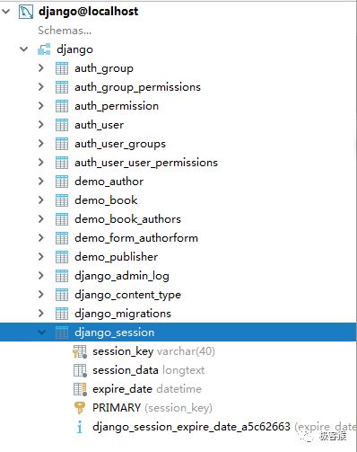The width and height of the screenshot is (357, 452).
Task: Expand the auth_user table
Action: click(41, 125)
